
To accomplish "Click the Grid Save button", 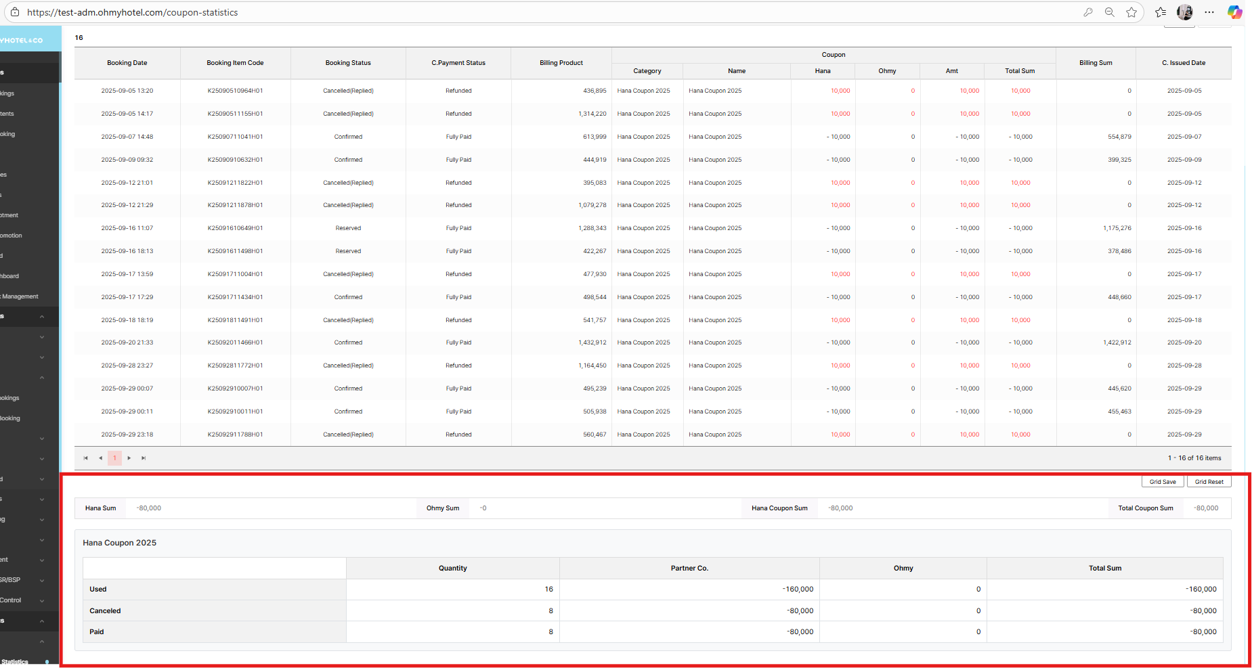I will pyautogui.click(x=1163, y=482).
